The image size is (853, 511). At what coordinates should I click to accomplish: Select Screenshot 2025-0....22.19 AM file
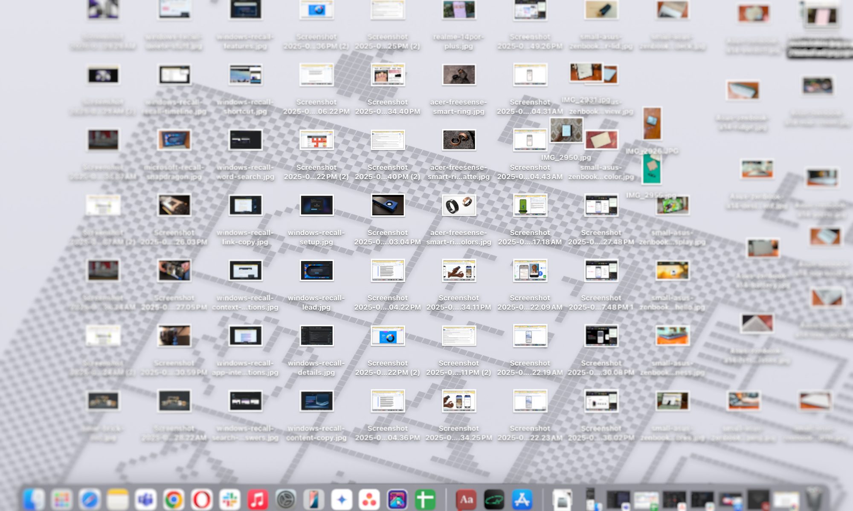point(530,336)
